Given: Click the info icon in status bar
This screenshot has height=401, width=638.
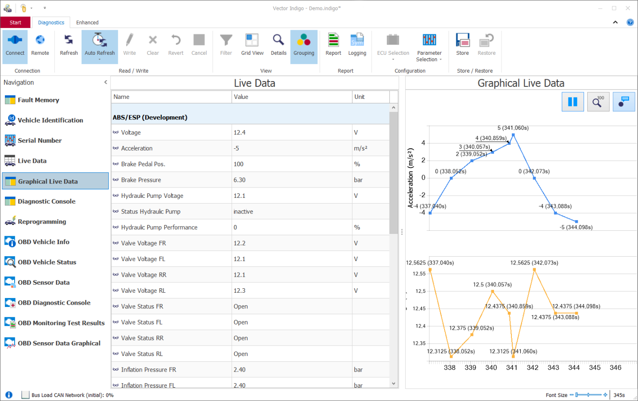Looking at the screenshot, I should [9, 395].
